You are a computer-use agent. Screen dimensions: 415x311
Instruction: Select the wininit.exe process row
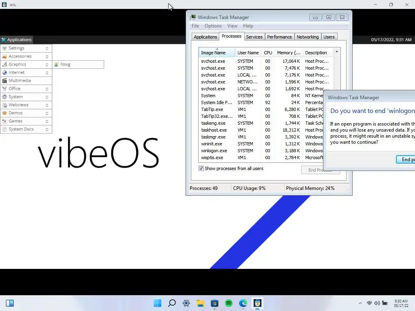click(x=261, y=144)
